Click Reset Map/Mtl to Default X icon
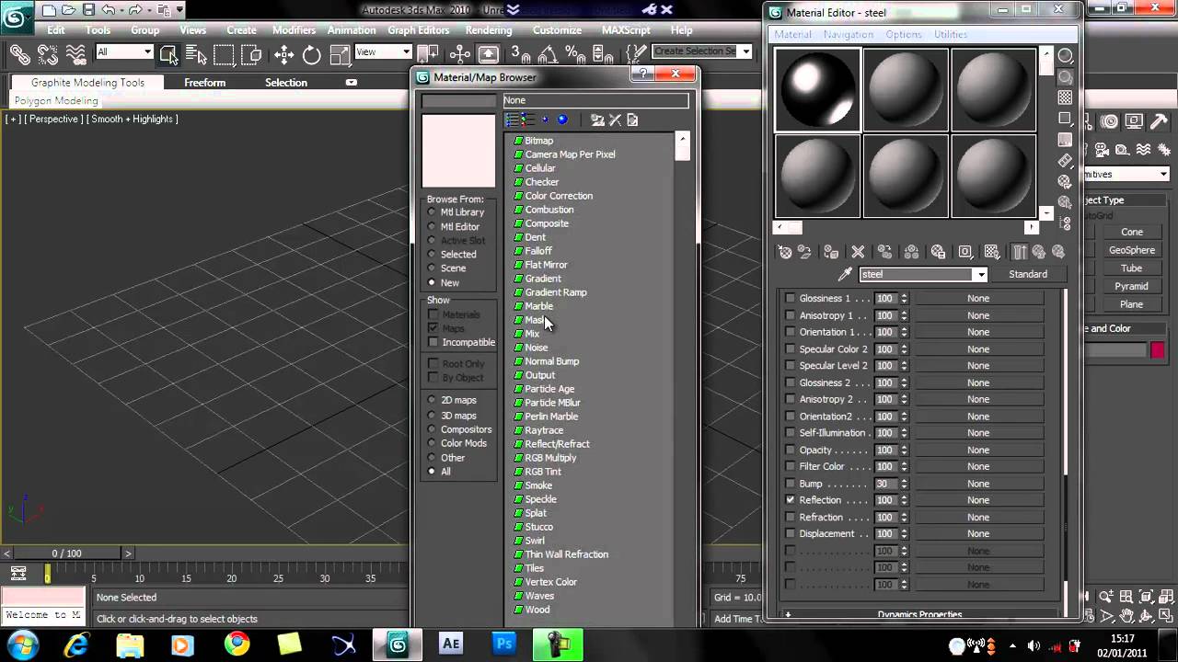The image size is (1178, 662). [x=858, y=252]
